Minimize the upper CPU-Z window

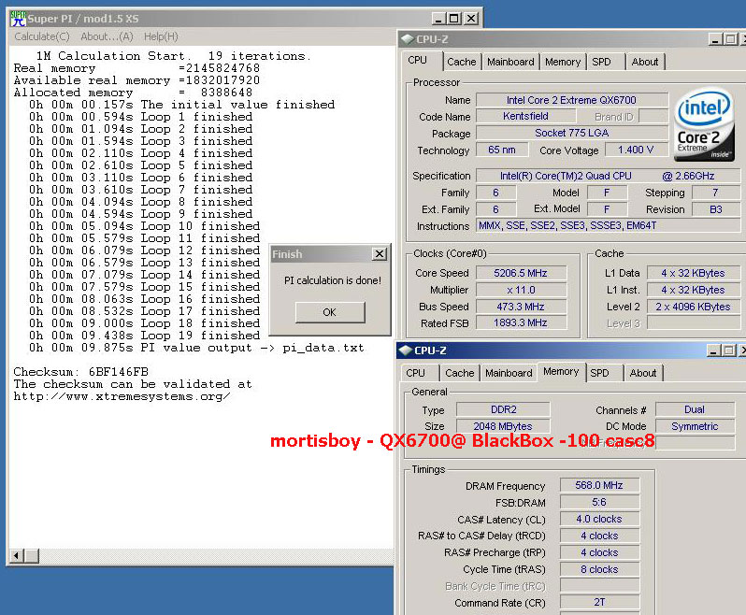click(715, 39)
